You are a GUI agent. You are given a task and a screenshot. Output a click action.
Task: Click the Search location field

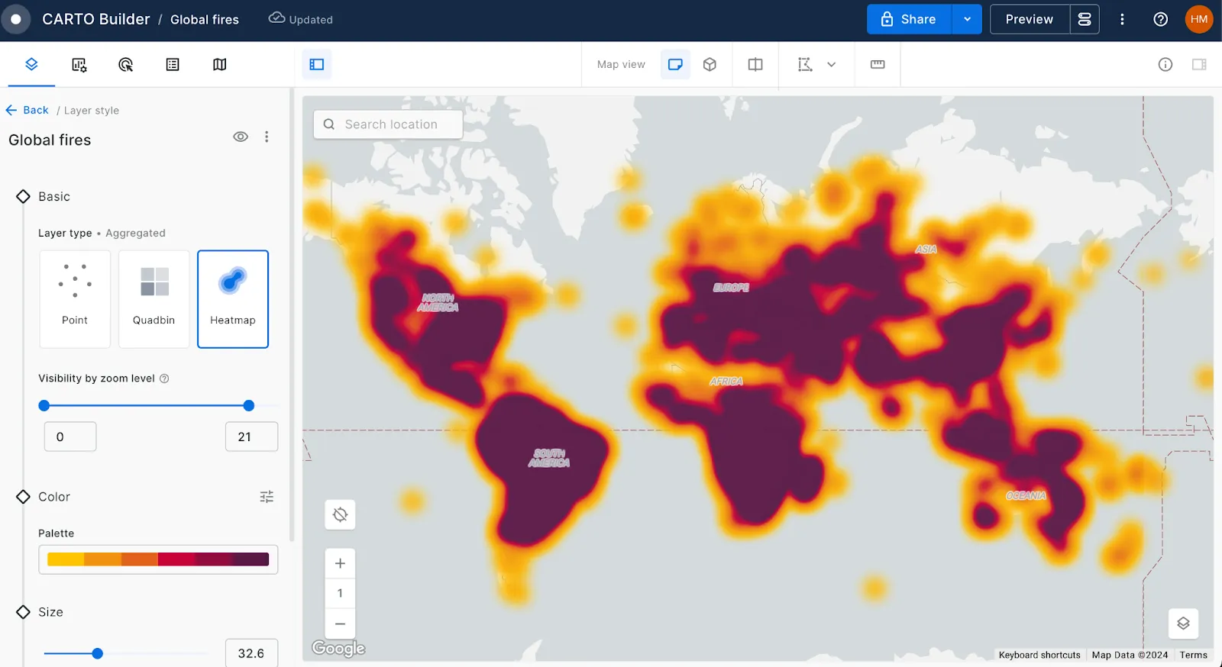pyautogui.click(x=391, y=124)
